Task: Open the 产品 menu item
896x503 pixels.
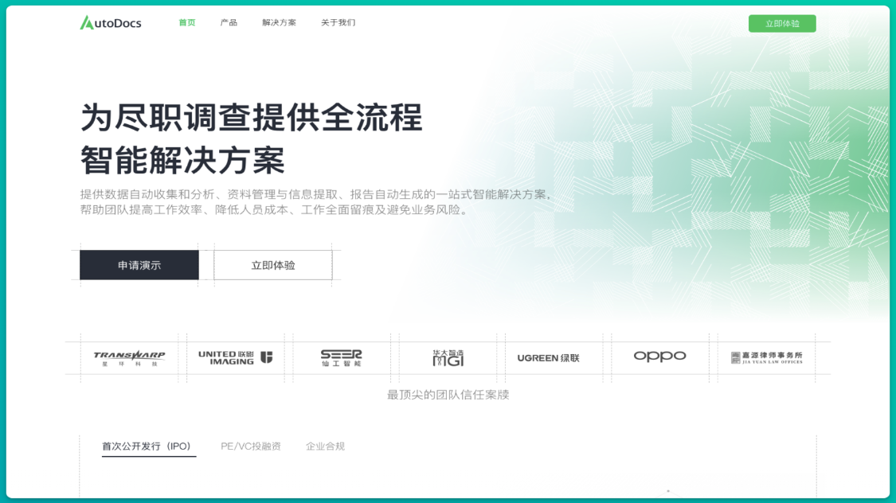Action: [x=229, y=23]
